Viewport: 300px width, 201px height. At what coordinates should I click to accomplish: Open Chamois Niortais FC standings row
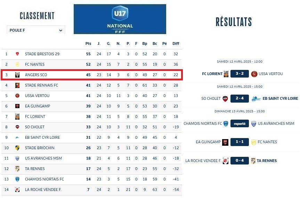44,179
